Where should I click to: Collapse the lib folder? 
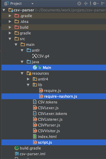point(28,85)
